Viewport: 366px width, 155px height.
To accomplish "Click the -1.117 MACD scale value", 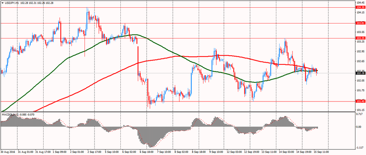I will coord(360,148).
